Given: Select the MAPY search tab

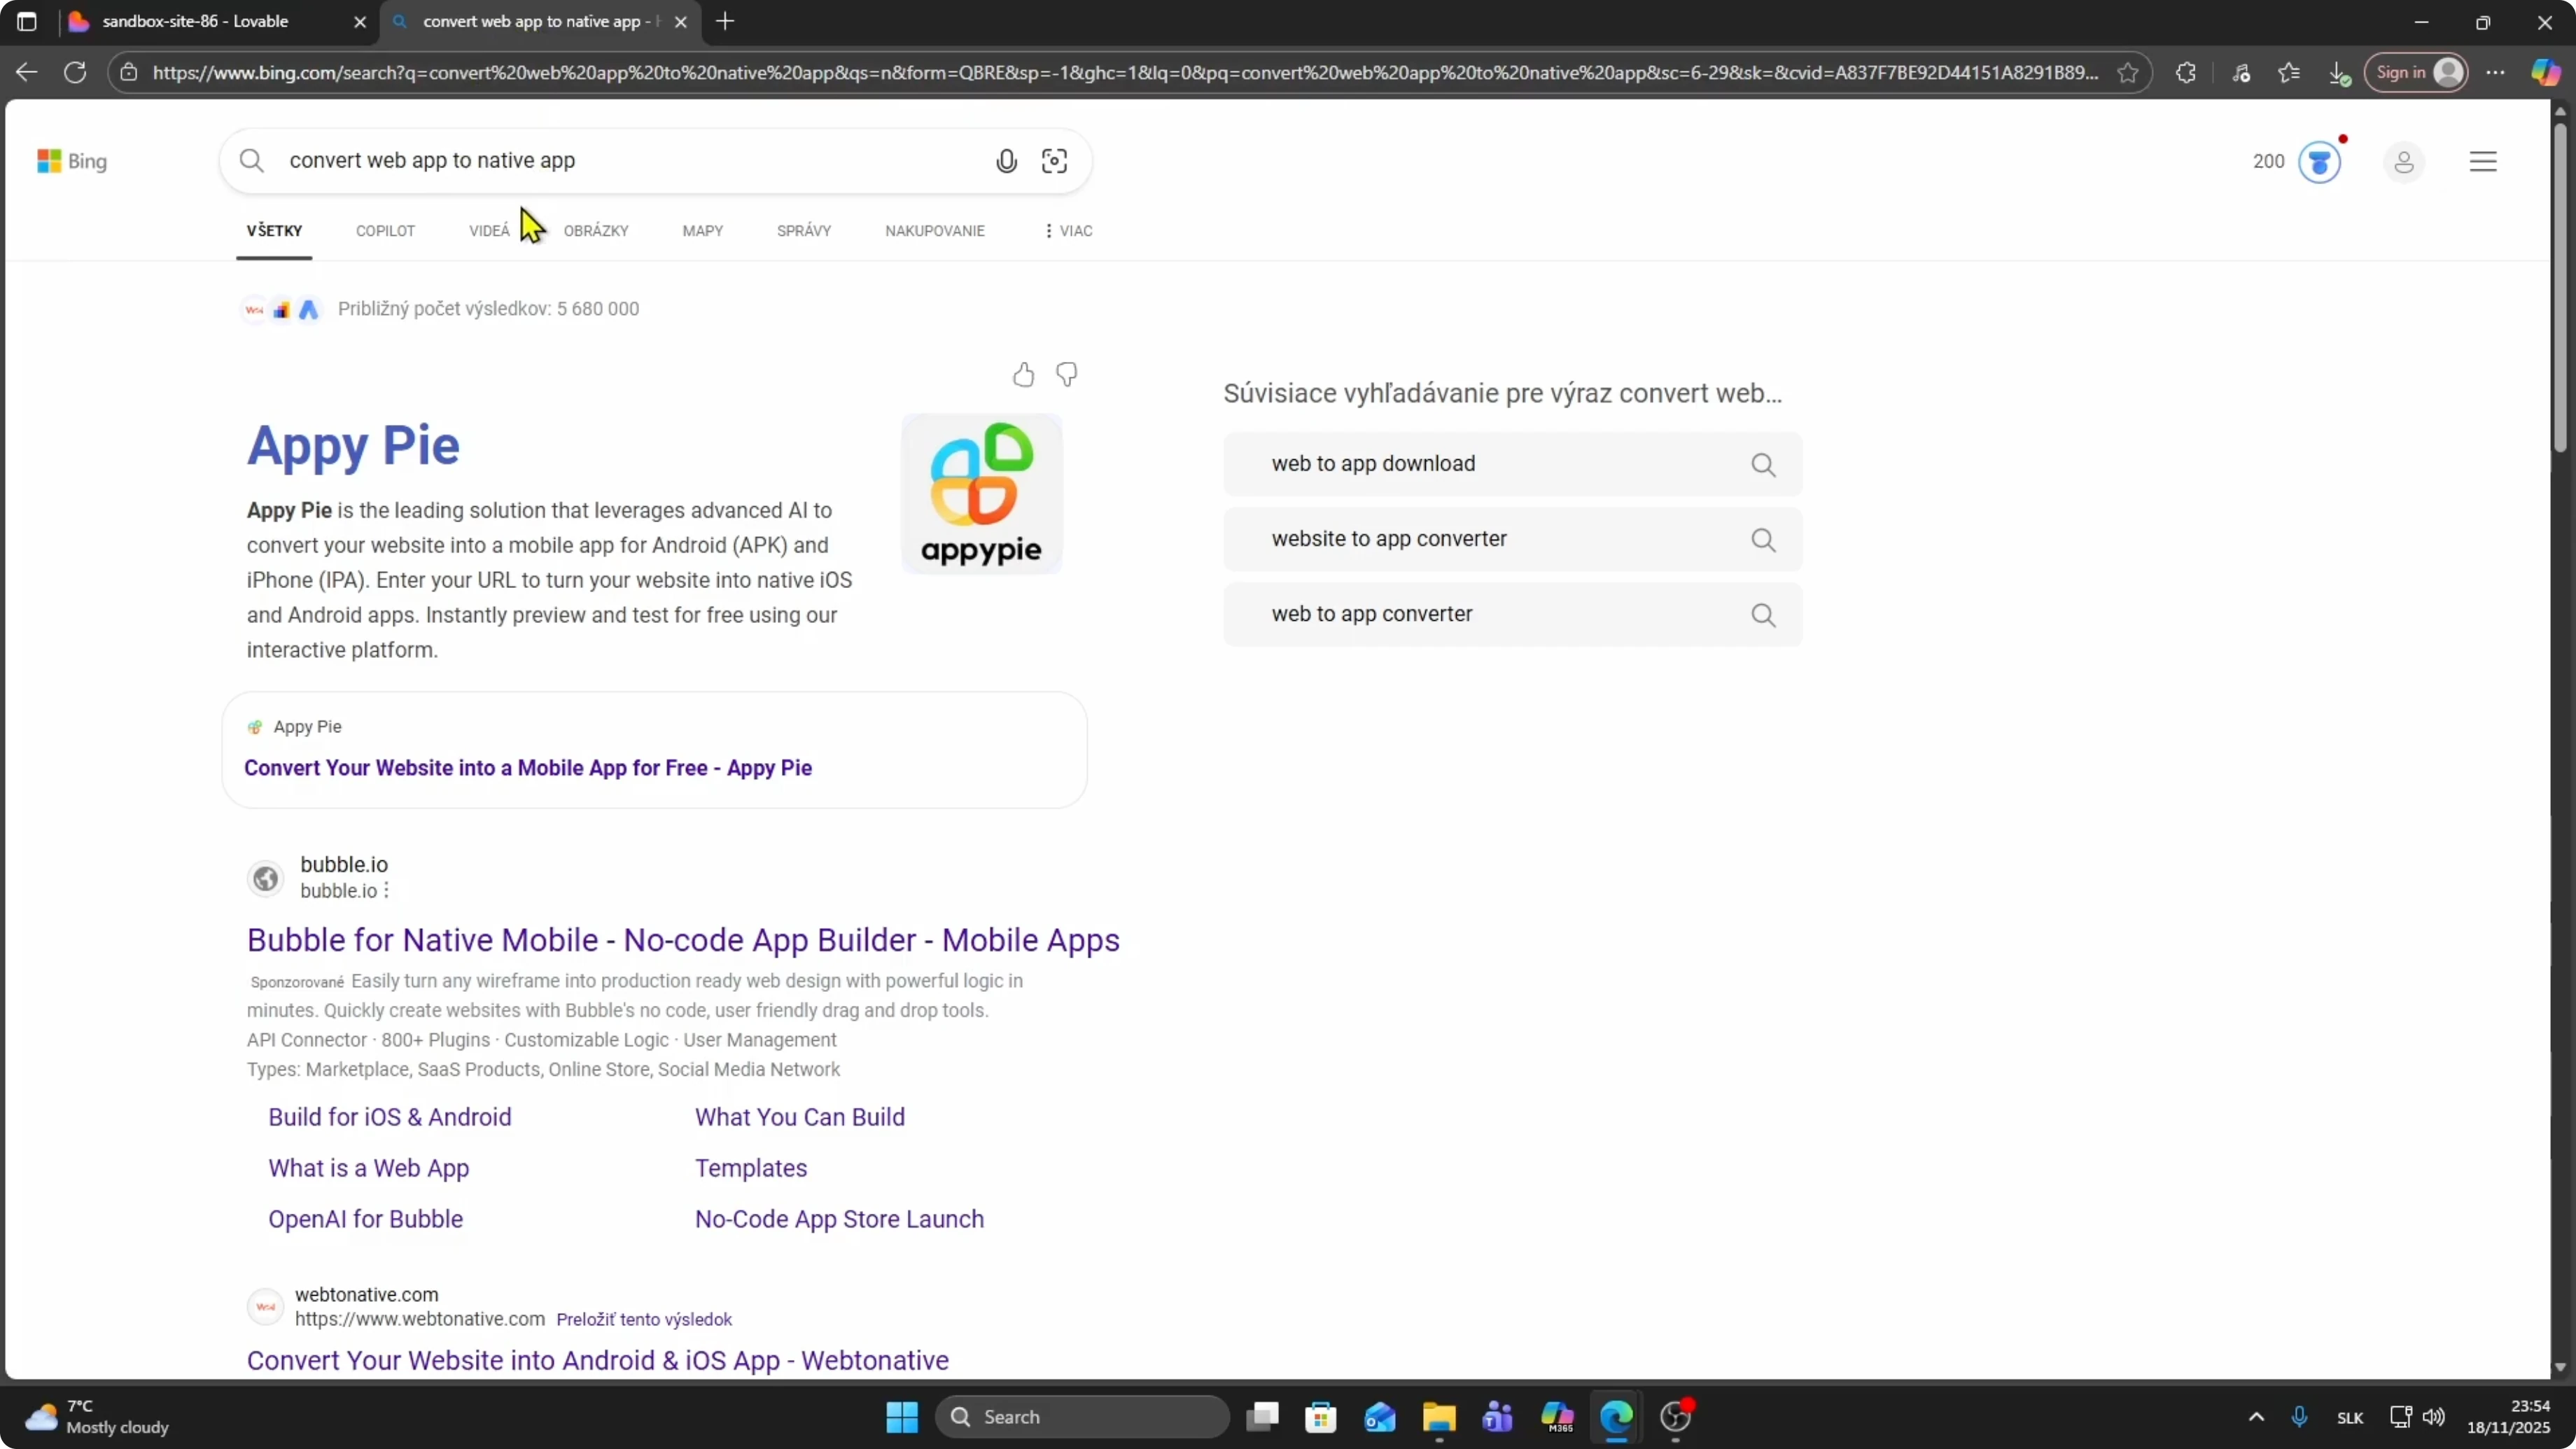Looking at the screenshot, I should click(703, 231).
